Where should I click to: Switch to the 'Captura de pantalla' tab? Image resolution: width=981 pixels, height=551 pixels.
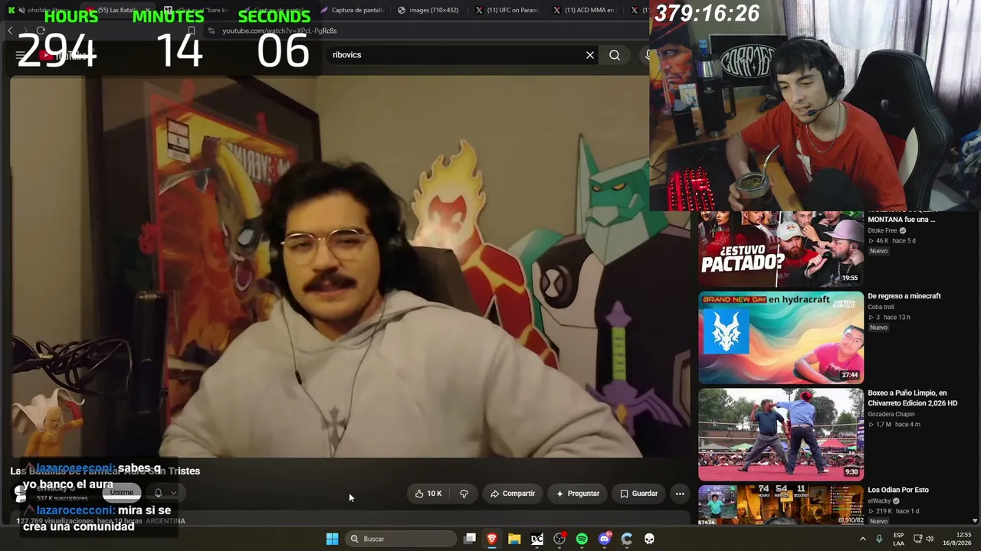(353, 10)
